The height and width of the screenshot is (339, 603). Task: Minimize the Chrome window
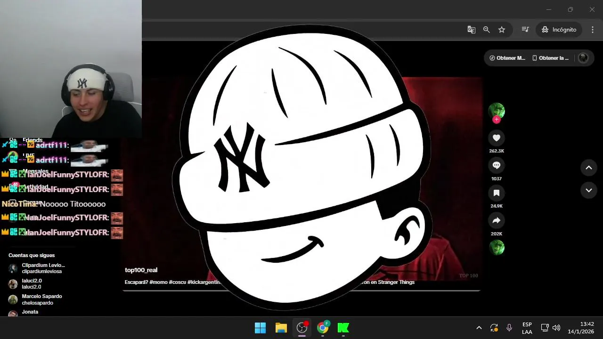tap(549, 9)
